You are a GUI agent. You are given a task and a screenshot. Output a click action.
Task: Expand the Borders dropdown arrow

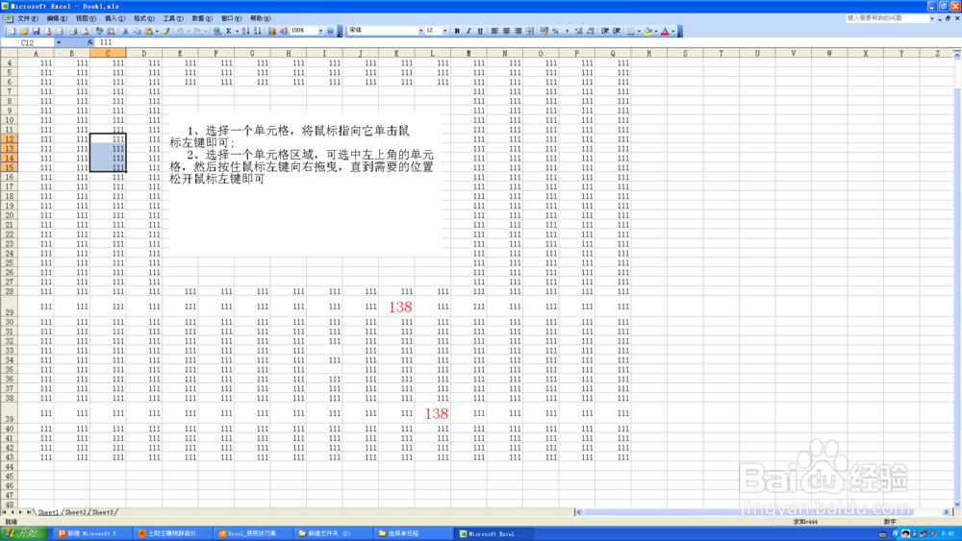coord(640,31)
